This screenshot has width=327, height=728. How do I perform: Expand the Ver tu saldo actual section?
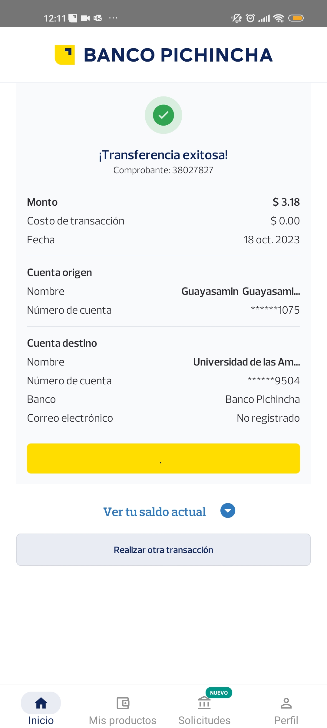(154, 512)
